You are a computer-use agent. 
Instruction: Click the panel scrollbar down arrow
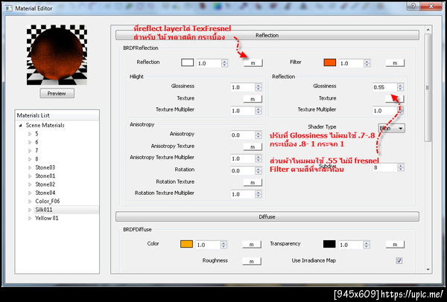click(x=428, y=269)
